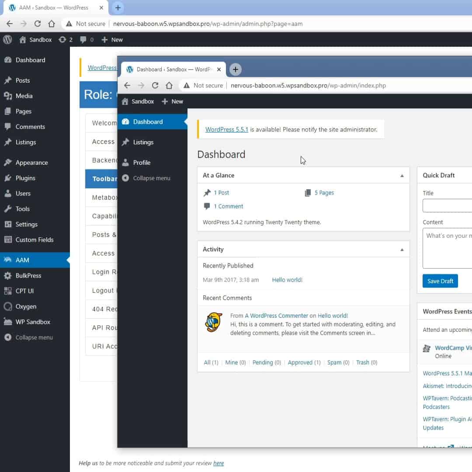This screenshot has height=472, width=472.
Task: Collapse menu in front dashboard sidebar
Action: [x=146, y=178]
